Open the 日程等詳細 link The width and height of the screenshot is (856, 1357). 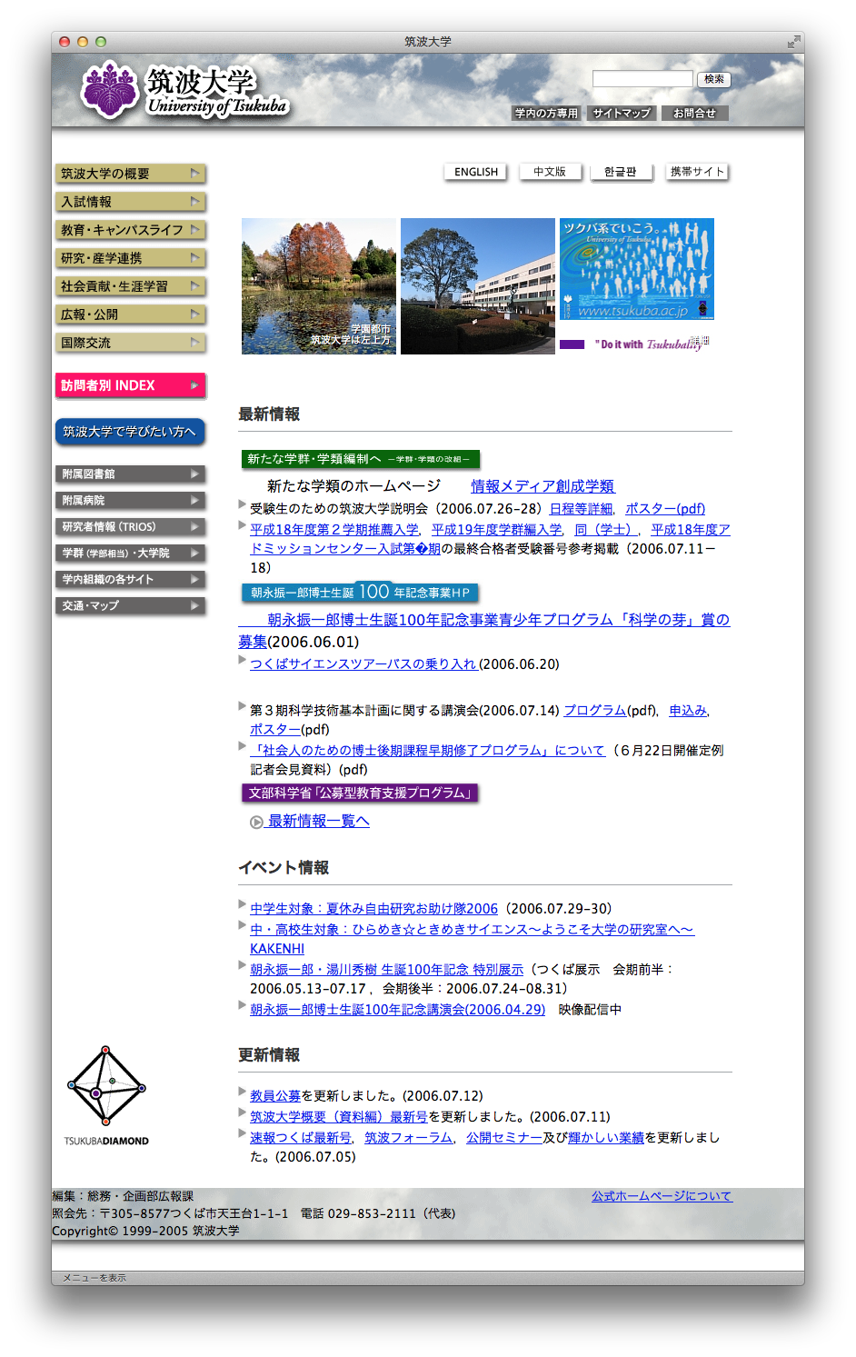[582, 509]
